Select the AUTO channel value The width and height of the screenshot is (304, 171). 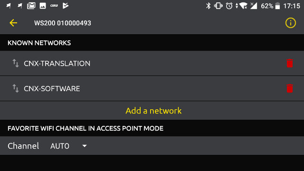point(60,146)
